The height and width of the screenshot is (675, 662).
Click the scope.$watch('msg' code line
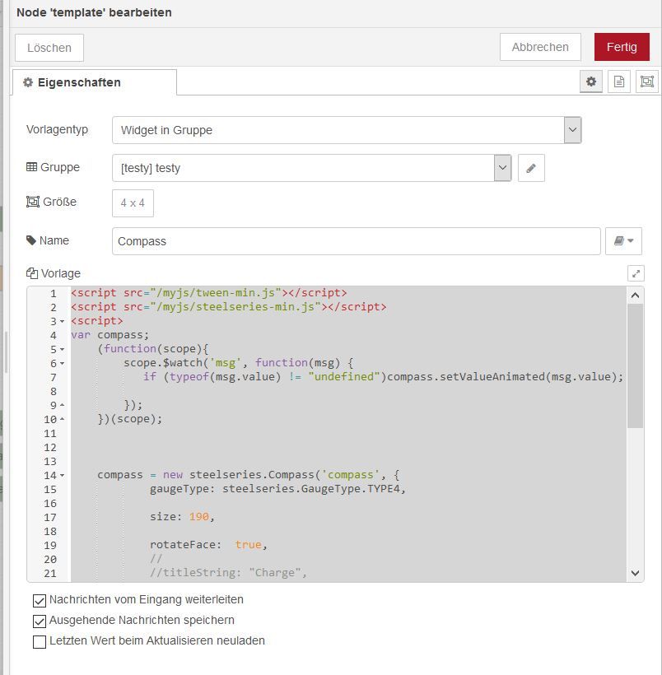(239, 363)
